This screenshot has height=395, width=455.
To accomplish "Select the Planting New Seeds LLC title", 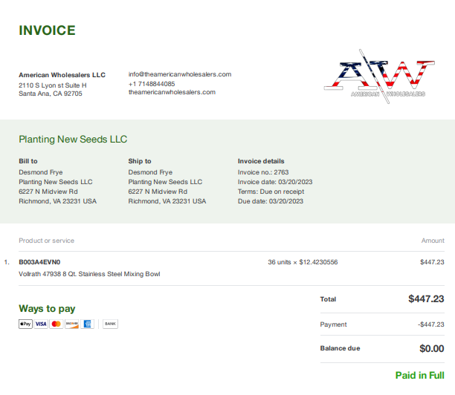I will (x=73, y=140).
